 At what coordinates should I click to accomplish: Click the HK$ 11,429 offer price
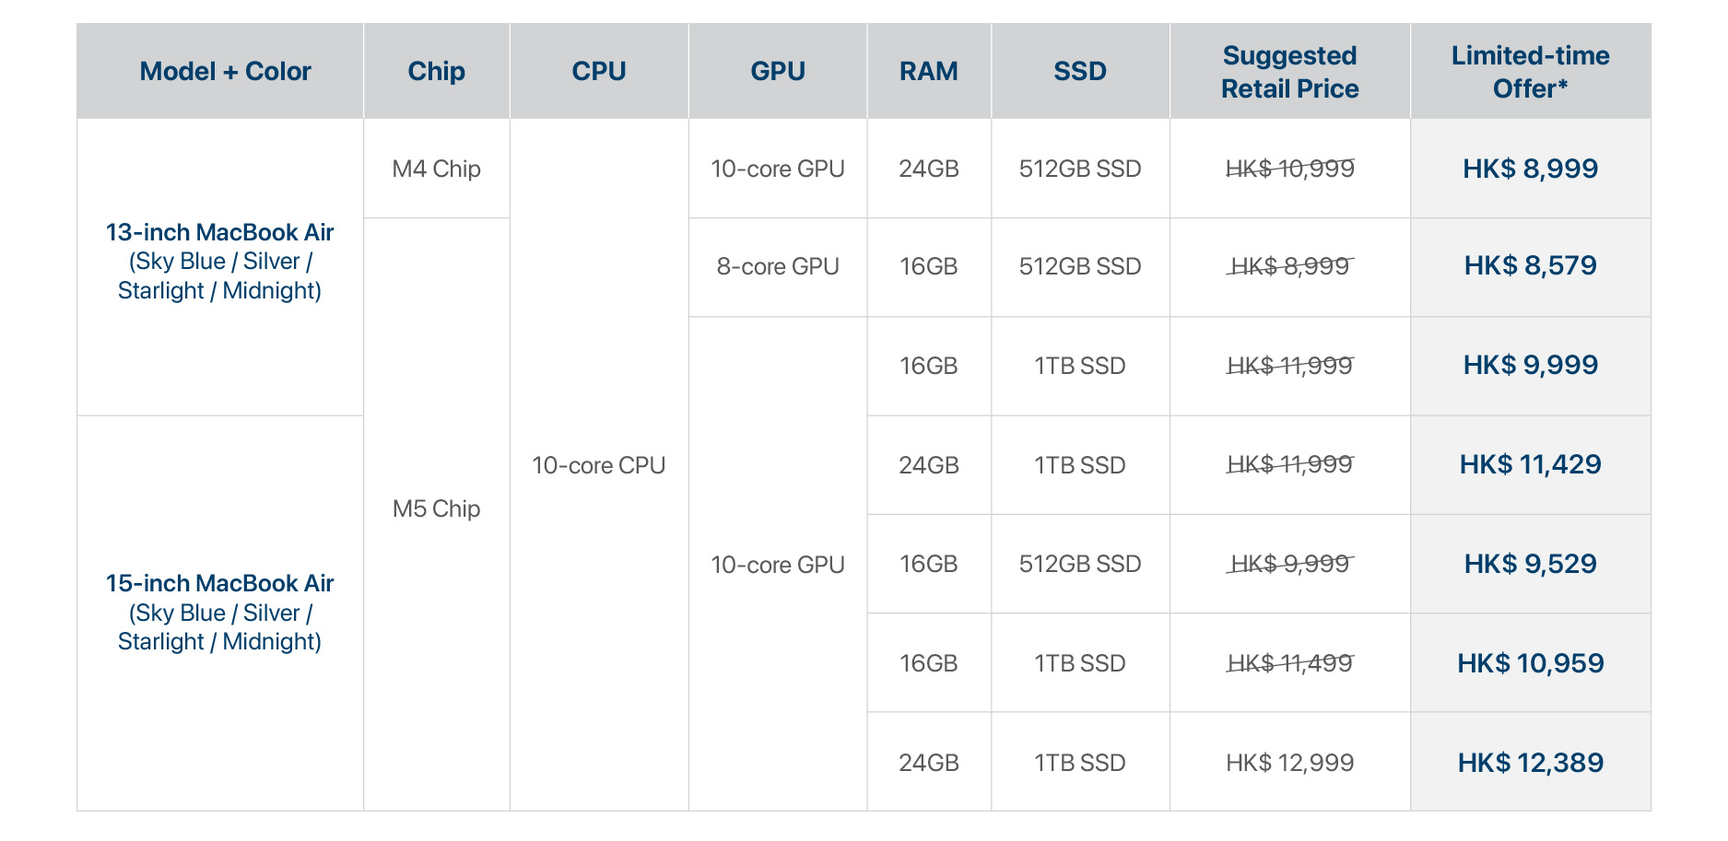pos(1530,464)
